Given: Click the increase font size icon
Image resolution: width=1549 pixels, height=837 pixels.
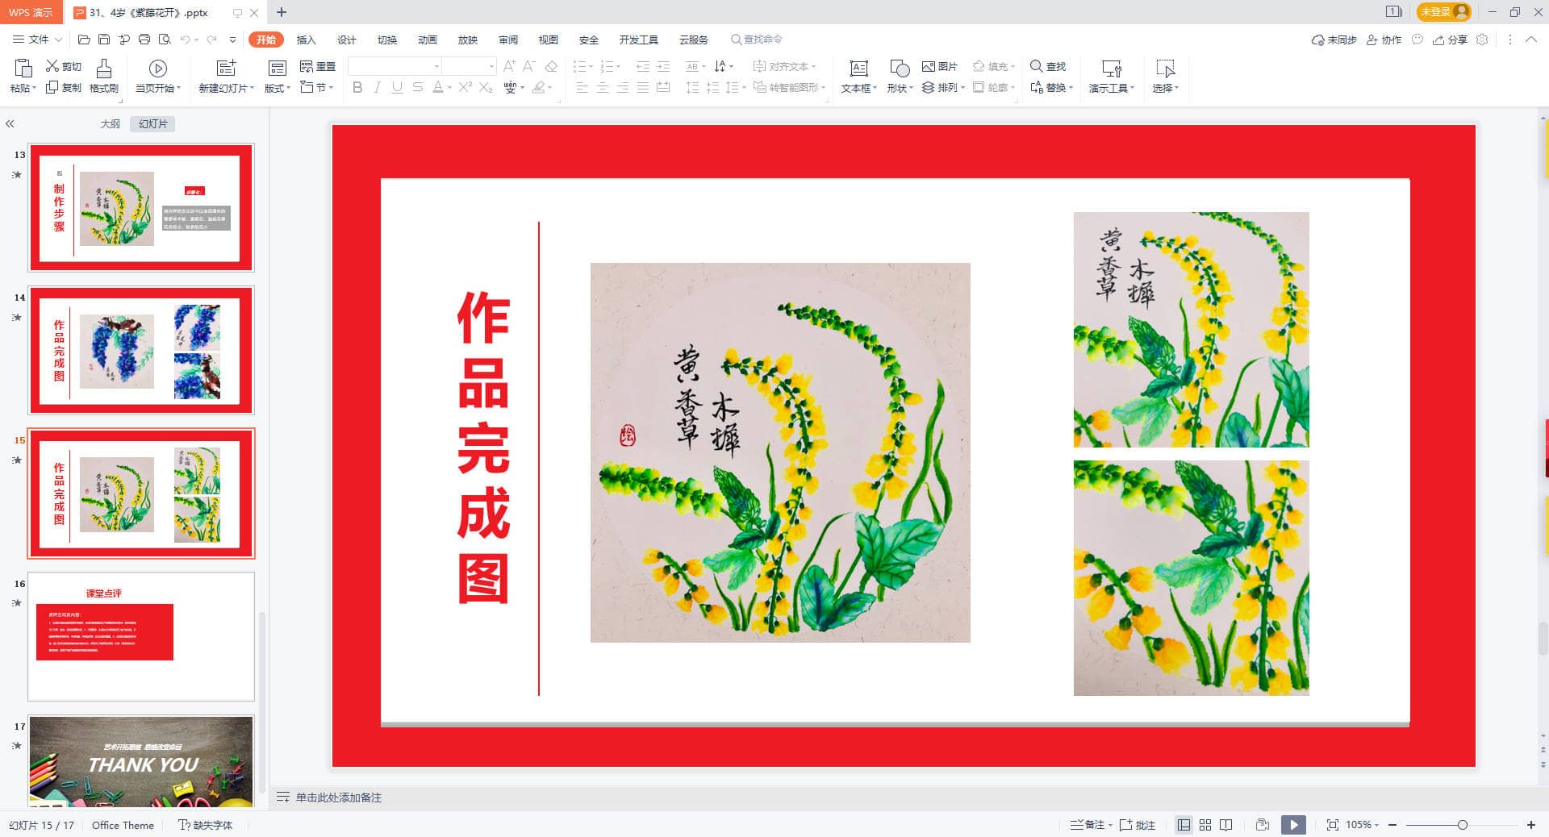Looking at the screenshot, I should coord(509,66).
